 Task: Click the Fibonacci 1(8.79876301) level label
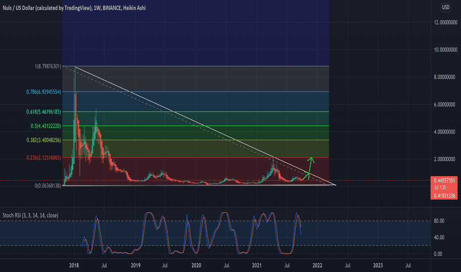click(x=48, y=66)
